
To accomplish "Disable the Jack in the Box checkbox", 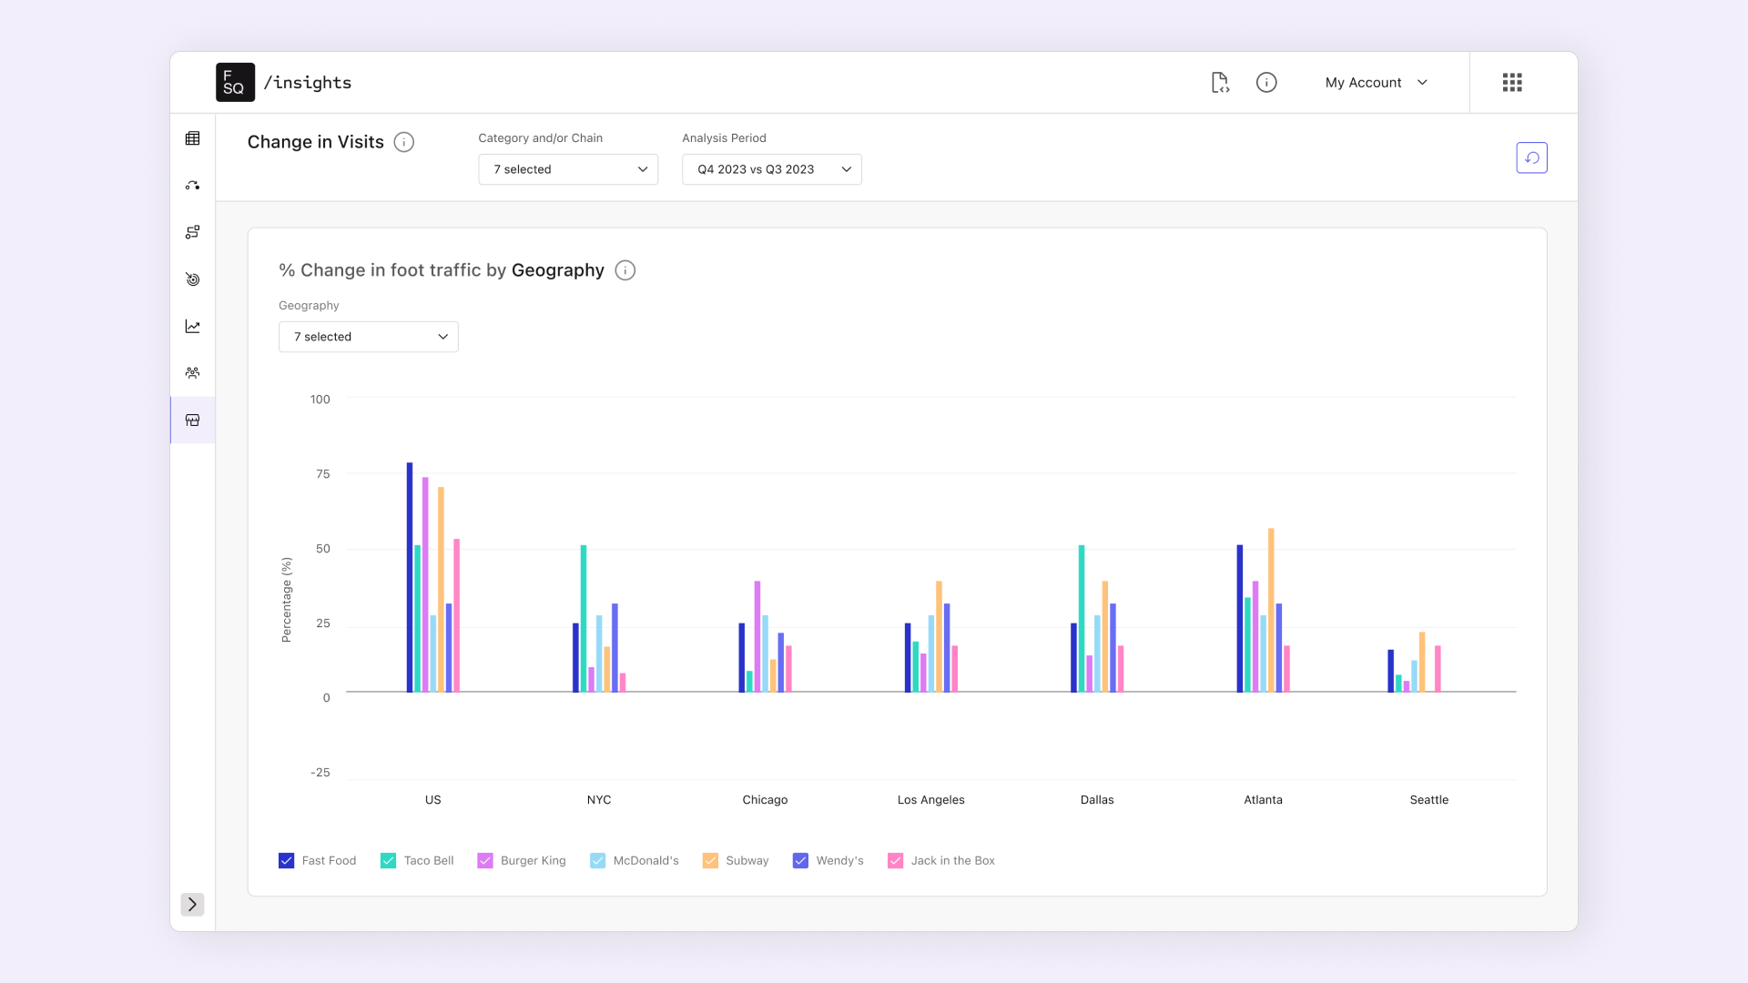I will pos(896,861).
